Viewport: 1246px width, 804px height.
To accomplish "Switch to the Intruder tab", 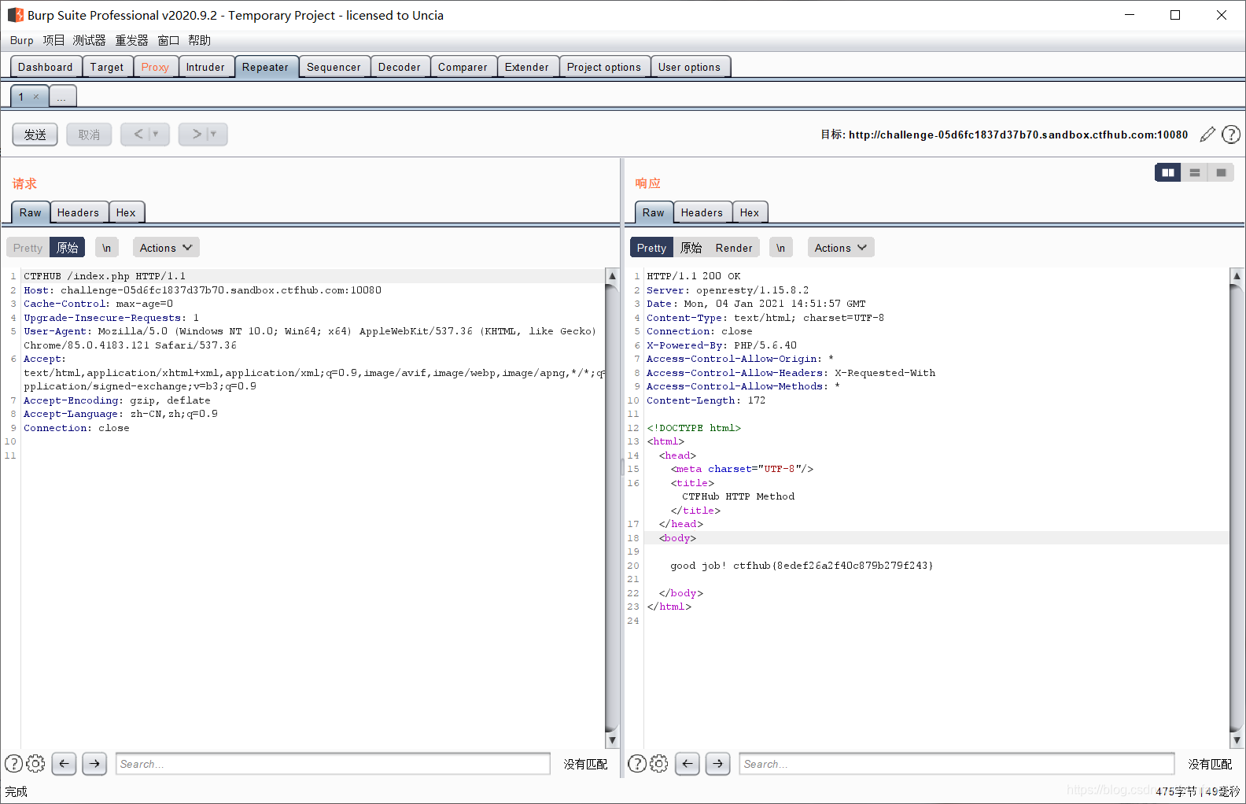I will (205, 67).
